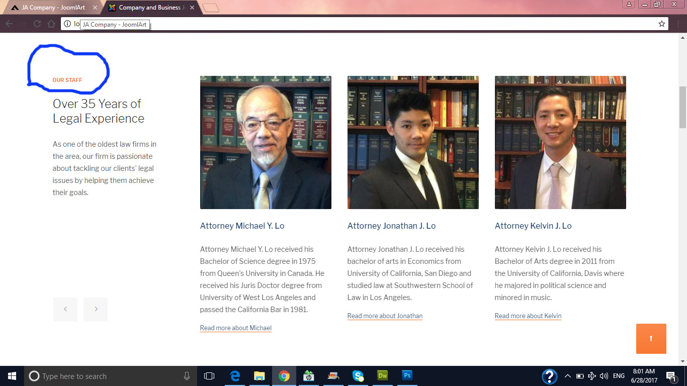The width and height of the screenshot is (687, 386).
Task: Click the browser address bar
Action: [x=365, y=24]
